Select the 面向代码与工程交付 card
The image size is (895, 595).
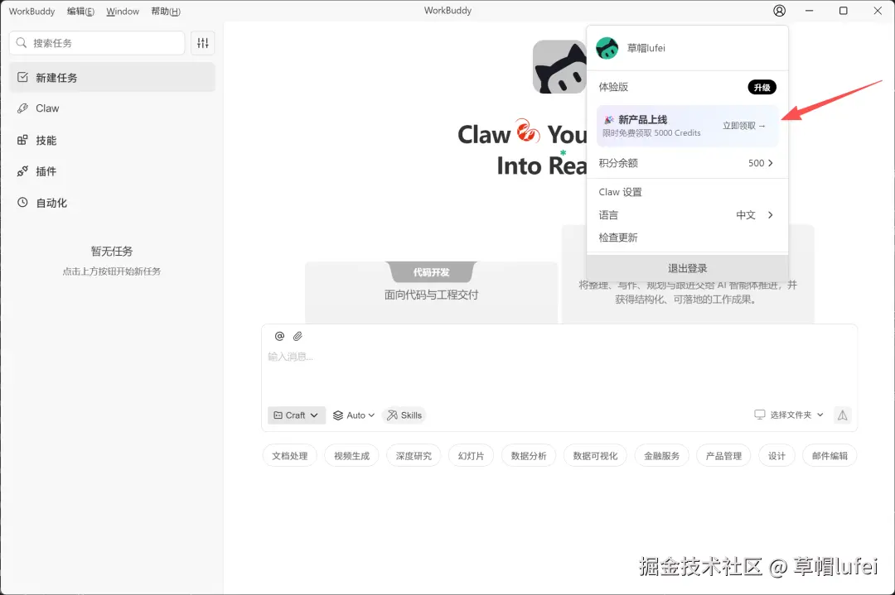431,293
